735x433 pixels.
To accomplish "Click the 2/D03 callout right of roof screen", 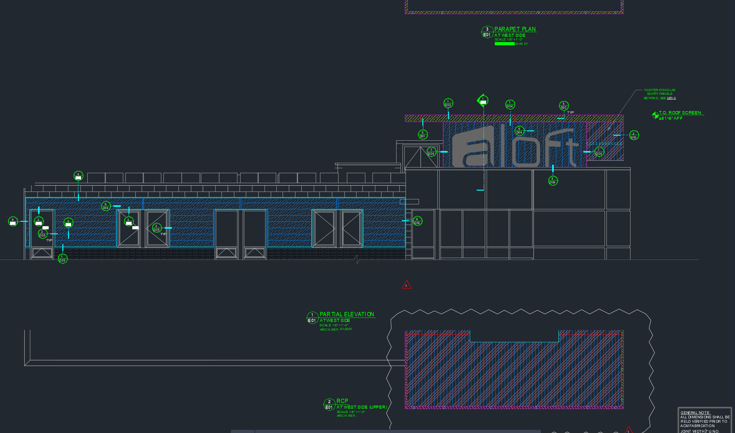I will [634, 135].
